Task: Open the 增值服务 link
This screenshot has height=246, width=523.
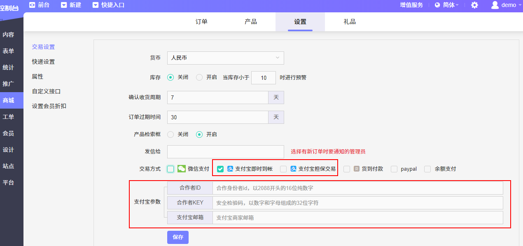Action: (x=411, y=5)
